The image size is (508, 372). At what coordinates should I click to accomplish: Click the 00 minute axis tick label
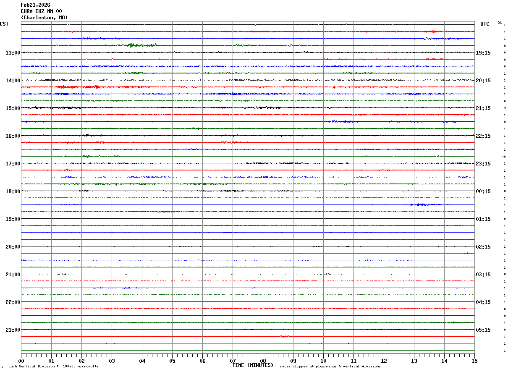point(21,361)
